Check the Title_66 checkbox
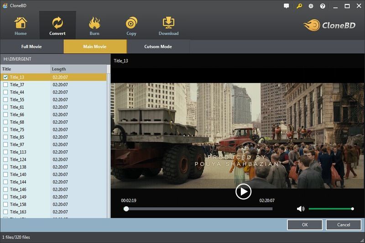 pos(5,114)
